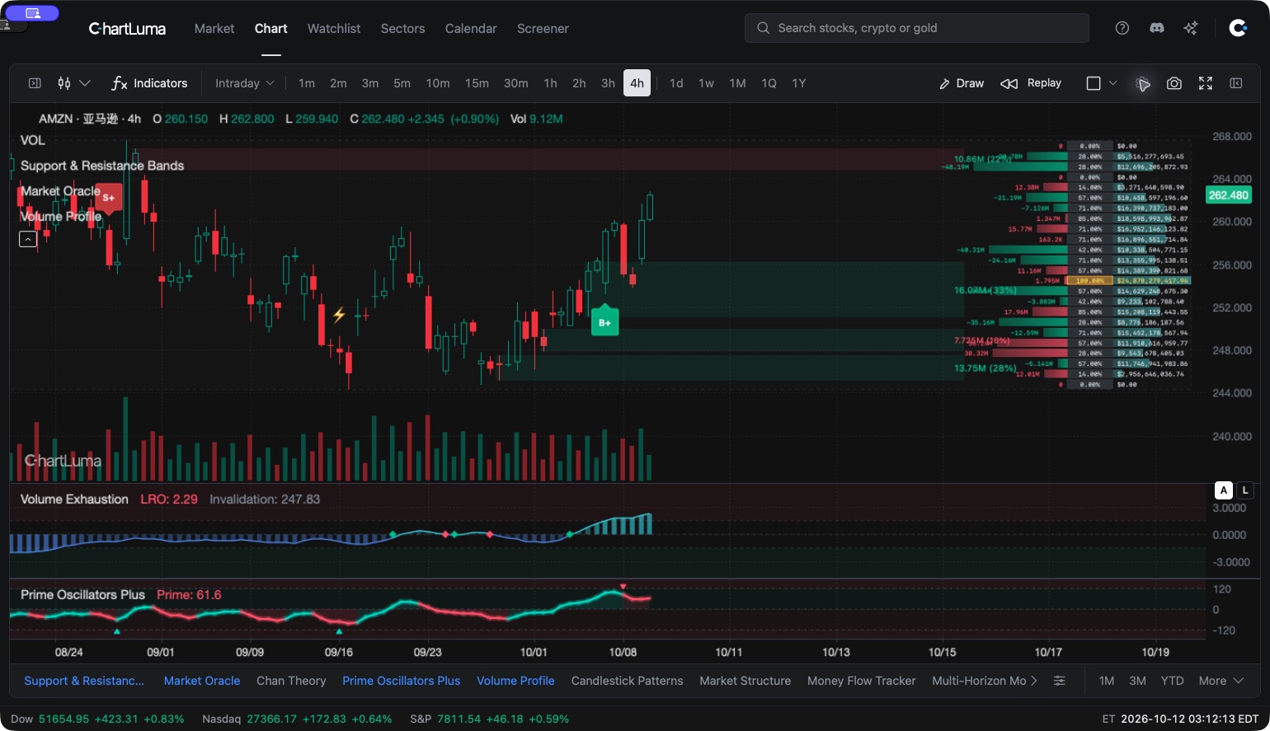
Task: Click the ChartLuma logo
Action: [127, 29]
